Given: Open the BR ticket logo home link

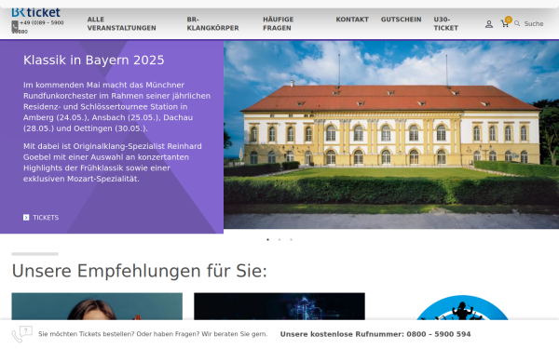Looking at the screenshot, I should pyautogui.click(x=36, y=12).
